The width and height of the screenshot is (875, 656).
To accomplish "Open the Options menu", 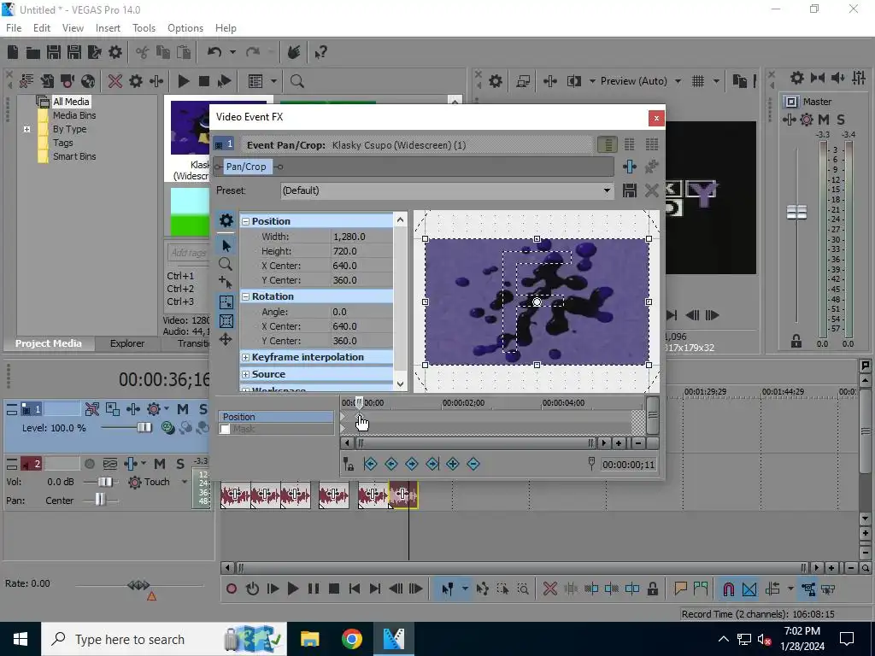I will pos(185,28).
